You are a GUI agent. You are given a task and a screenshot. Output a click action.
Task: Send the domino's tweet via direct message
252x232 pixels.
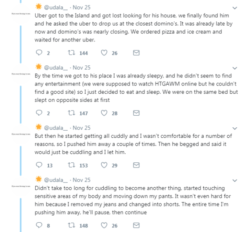click(x=136, y=53)
